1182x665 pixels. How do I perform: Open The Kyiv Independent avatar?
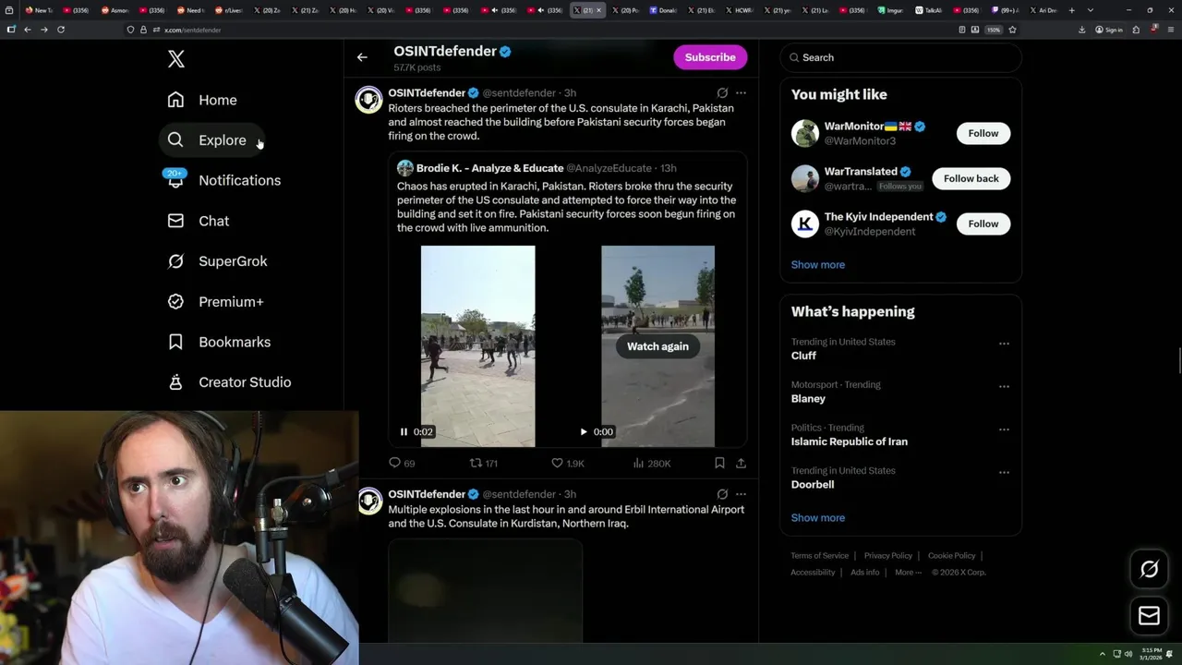805,224
